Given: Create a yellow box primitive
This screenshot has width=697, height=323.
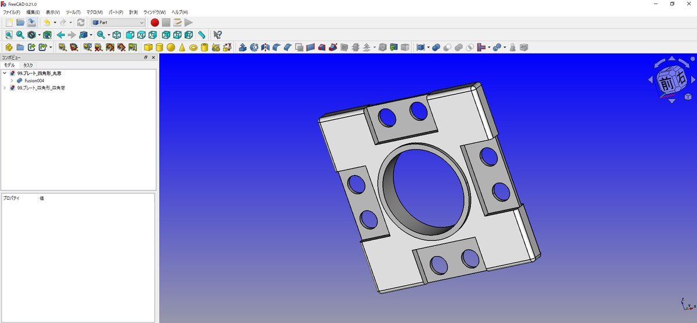Looking at the screenshot, I should coord(148,48).
